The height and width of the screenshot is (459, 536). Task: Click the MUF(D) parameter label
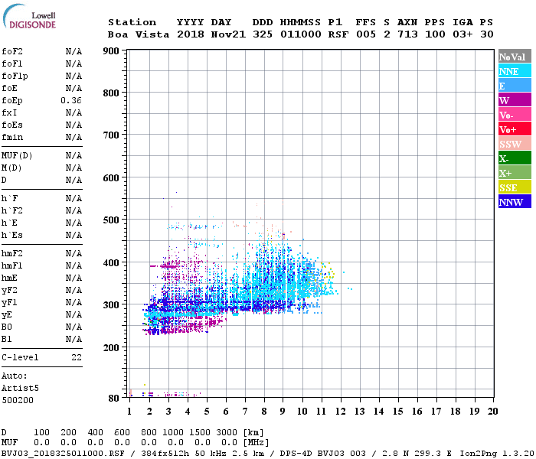tap(17, 156)
